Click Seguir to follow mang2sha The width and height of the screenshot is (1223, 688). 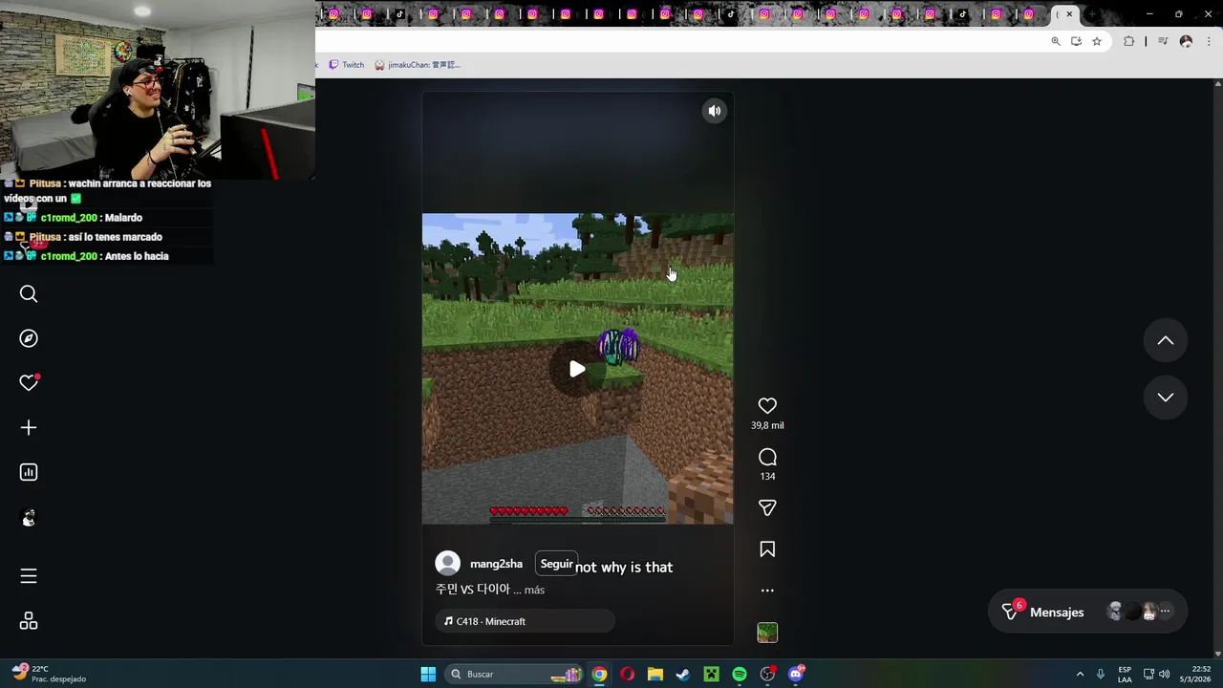556,564
